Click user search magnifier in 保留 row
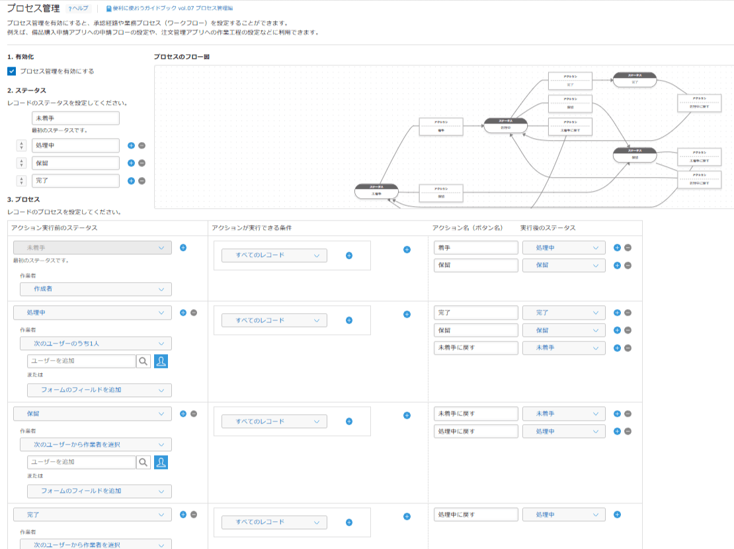 143,462
